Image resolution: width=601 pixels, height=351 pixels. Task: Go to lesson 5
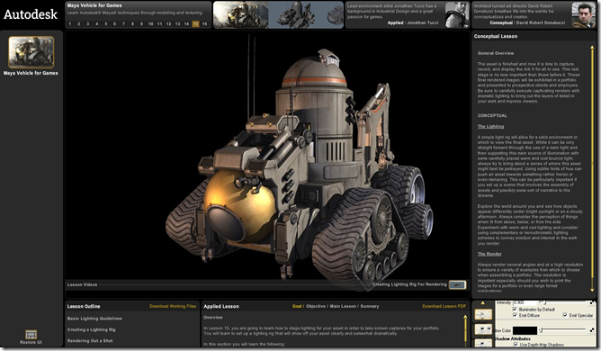click(x=106, y=23)
